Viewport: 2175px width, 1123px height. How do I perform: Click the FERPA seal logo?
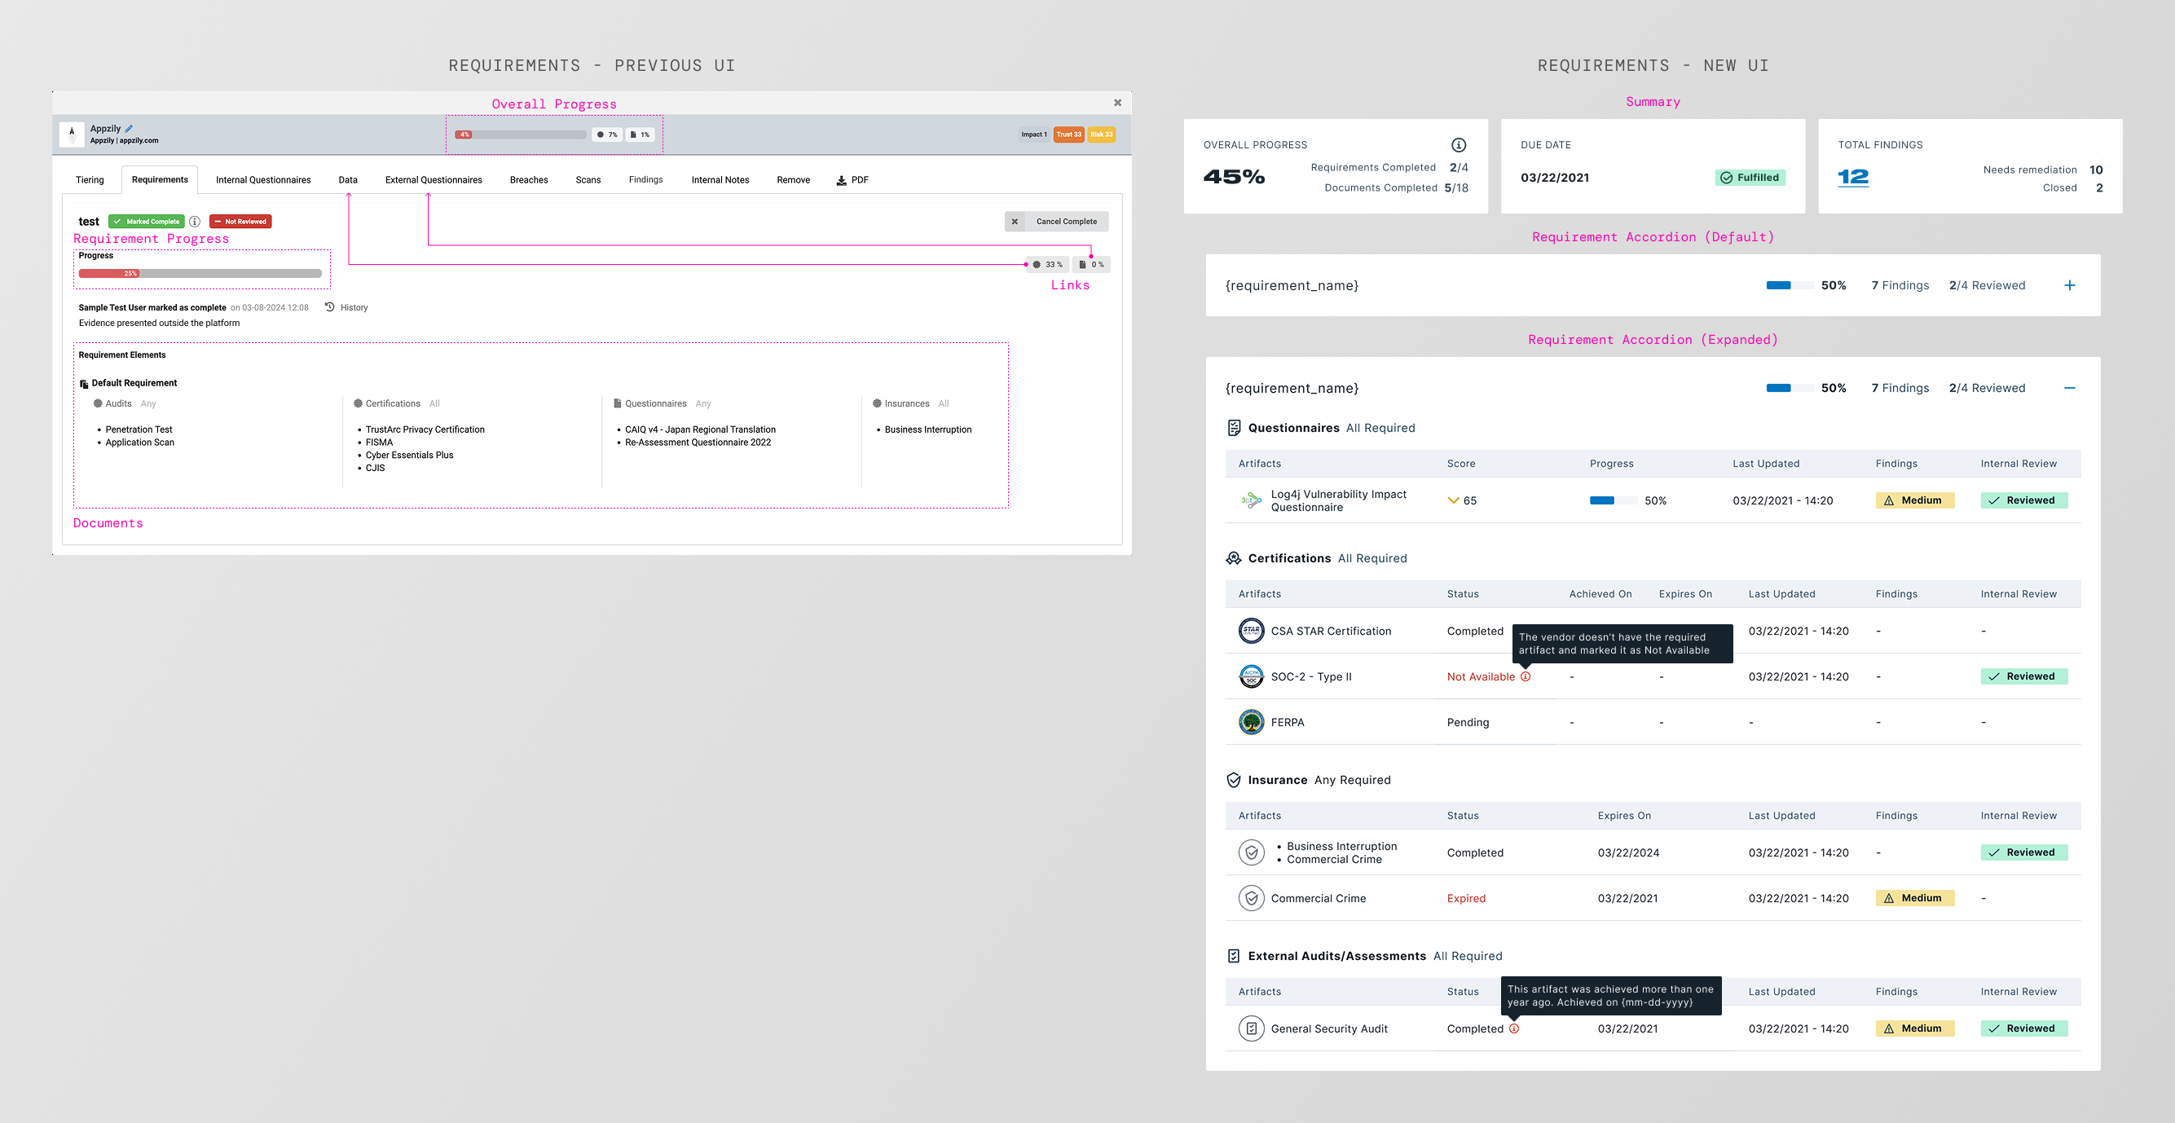(x=1252, y=722)
